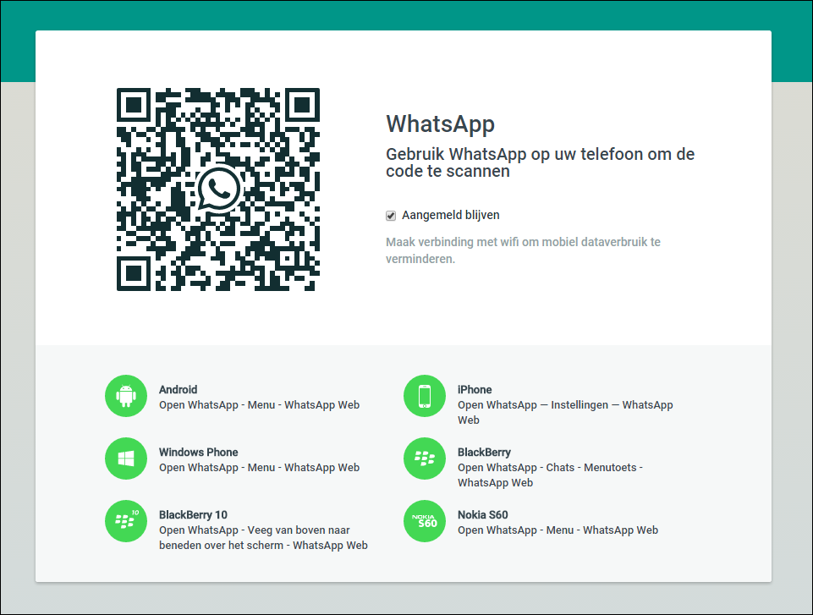Click the QR code's top-left corner square
This screenshot has height=615, width=813.
[x=134, y=105]
